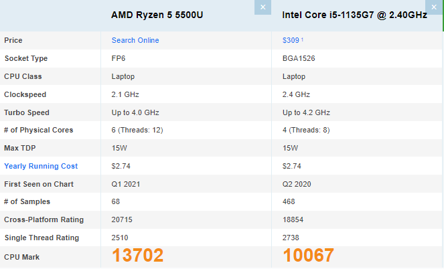444x269 pixels.
Task: Select the Socket Type row label
Action: tap(26, 59)
